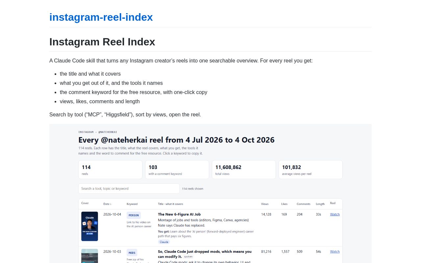Click 'Link to his video on the AI person career' note
The height and width of the screenshot is (263, 421).
coord(139,224)
